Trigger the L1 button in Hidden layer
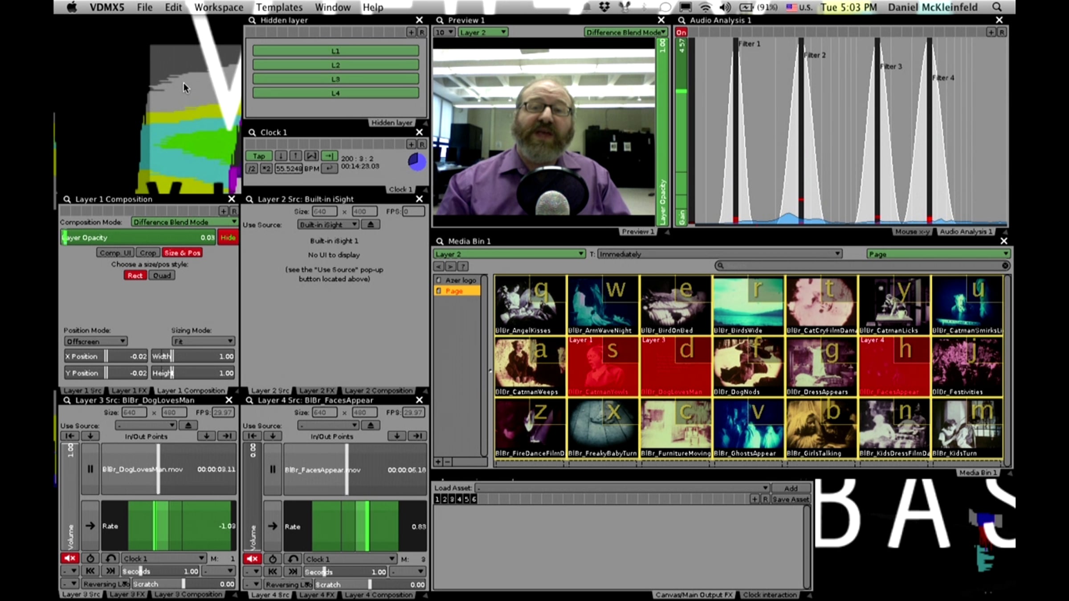Image resolution: width=1069 pixels, height=601 pixels. (336, 51)
